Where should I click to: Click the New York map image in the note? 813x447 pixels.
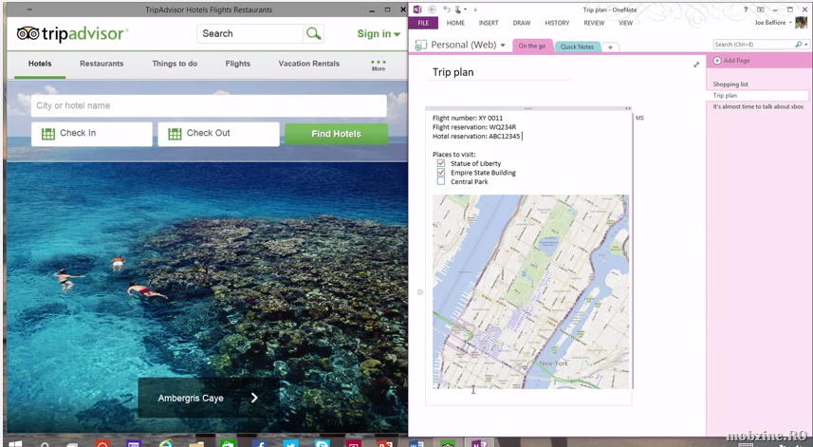point(531,291)
